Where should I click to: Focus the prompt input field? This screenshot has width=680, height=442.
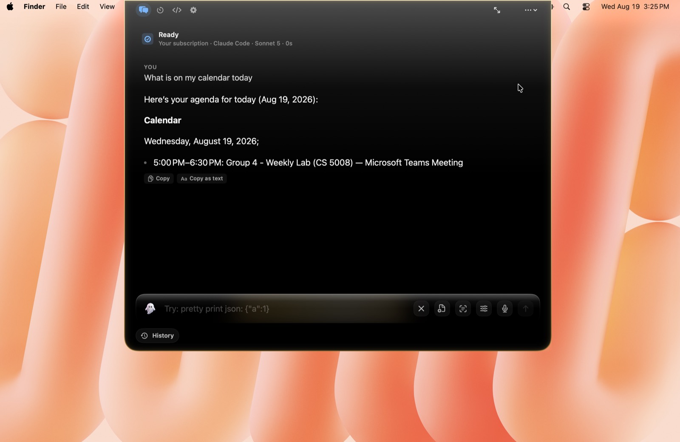coord(285,309)
